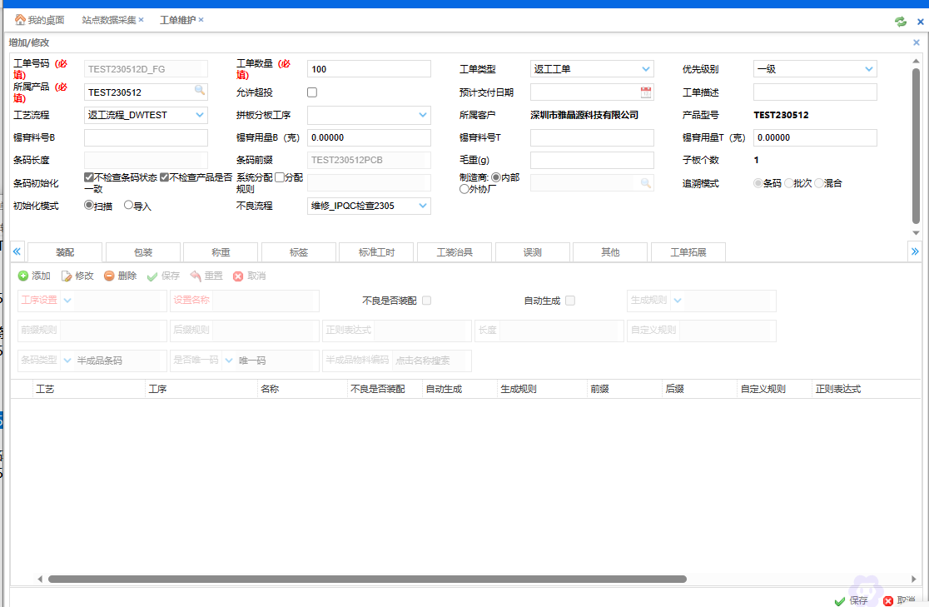Click the 保存 button at bottom right

(x=851, y=600)
